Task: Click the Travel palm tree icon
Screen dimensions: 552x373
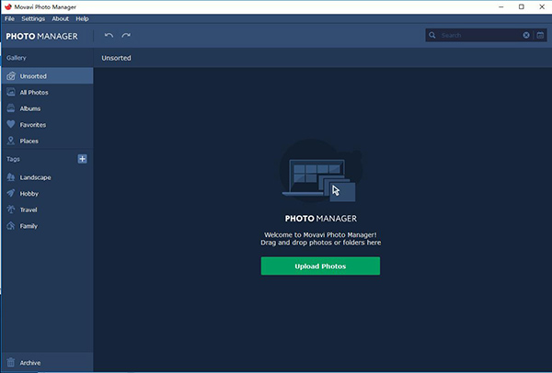Action: tap(11, 209)
